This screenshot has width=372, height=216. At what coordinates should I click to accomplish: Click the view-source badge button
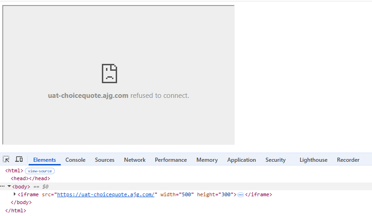(x=40, y=171)
